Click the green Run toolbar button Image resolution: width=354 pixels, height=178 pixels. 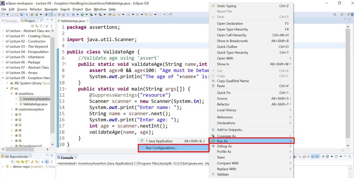click(82, 14)
